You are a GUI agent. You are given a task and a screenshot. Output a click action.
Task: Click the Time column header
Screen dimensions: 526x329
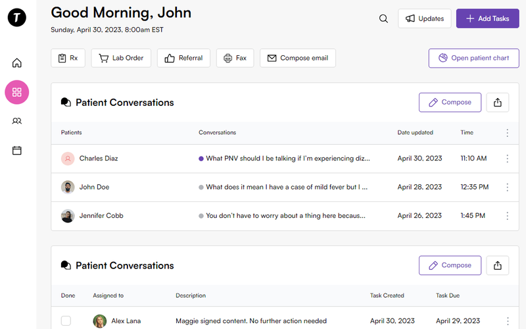point(467,133)
